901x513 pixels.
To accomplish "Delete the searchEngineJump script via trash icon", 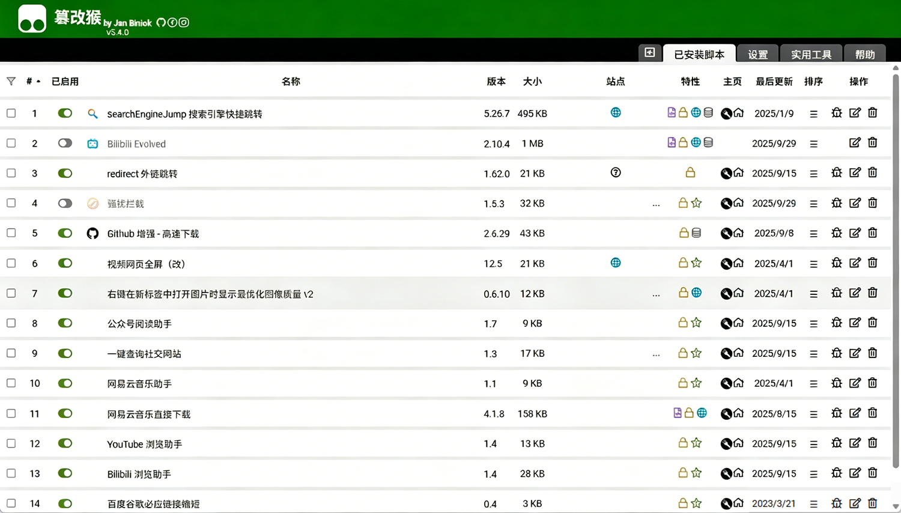I will pos(873,113).
